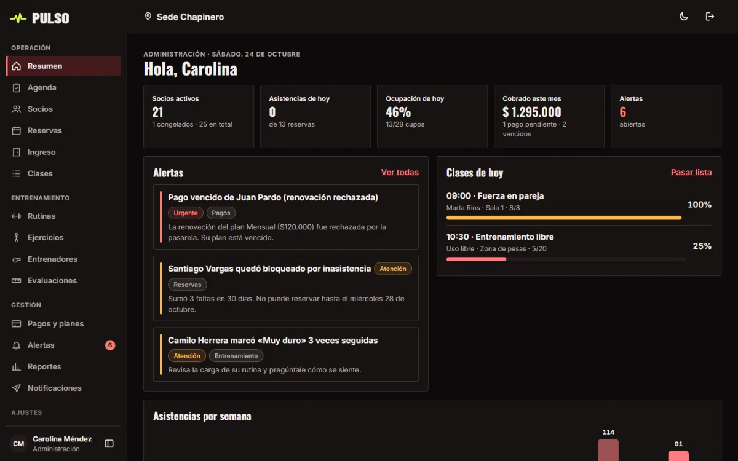Click the Asistencias de hoy card
Screen dimensions: 738x461
(x=315, y=116)
